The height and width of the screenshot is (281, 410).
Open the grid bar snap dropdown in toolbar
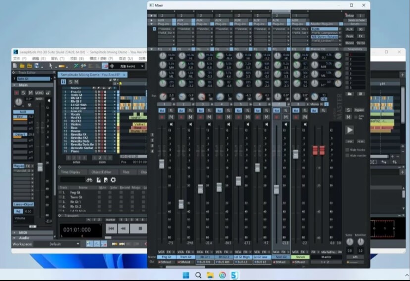click(142, 66)
